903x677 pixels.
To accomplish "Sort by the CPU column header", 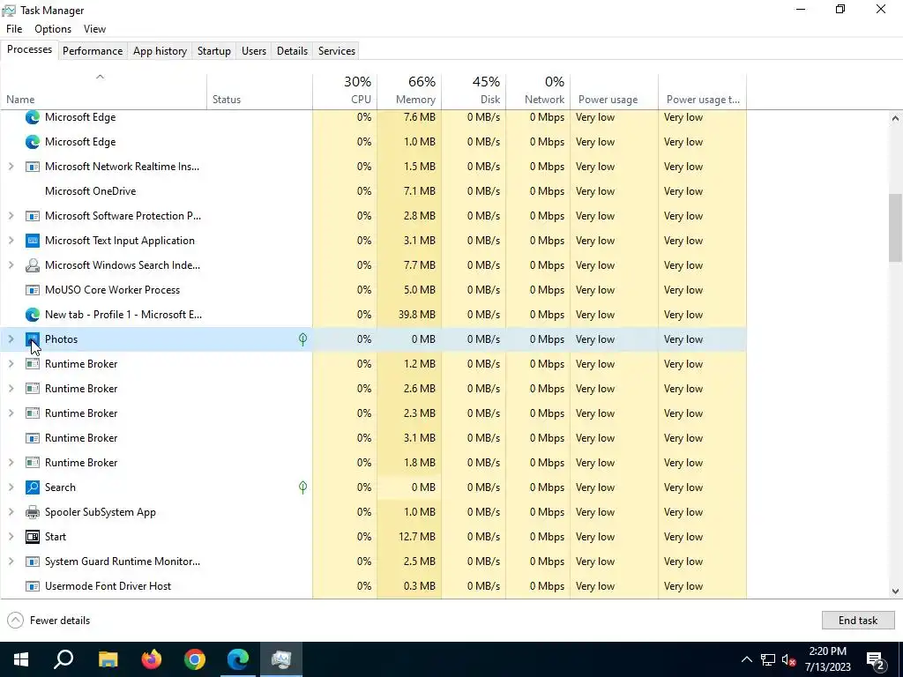I will pyautogui.click(x=345, y=91).
